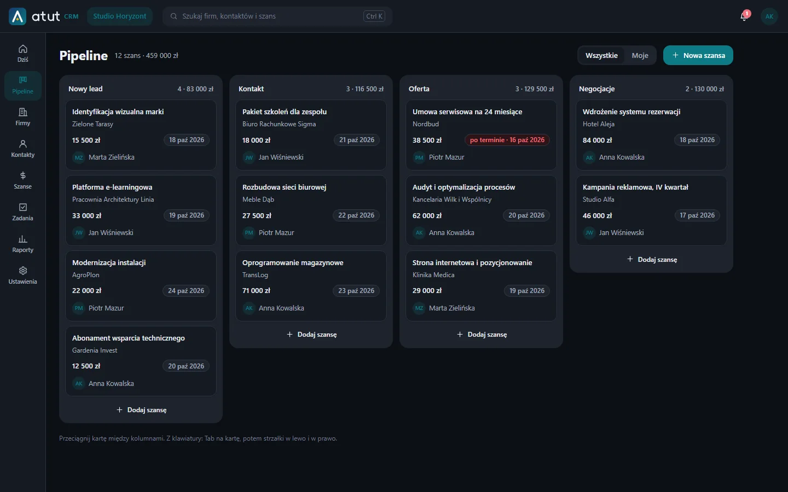
Task: Open Audyt i optymalizacja procesów title
Action: click(464, 188)
